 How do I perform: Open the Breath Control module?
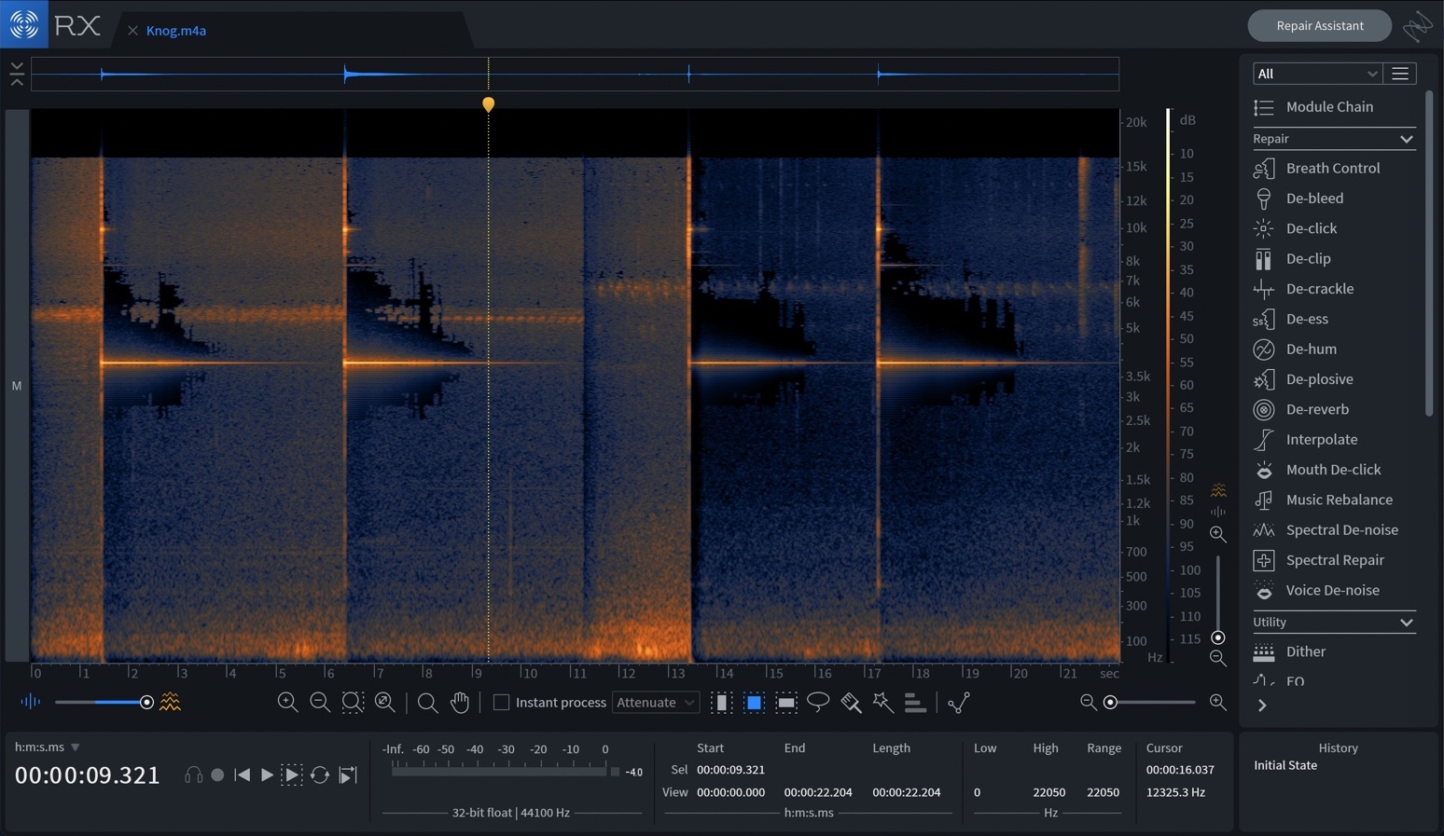(x=1333, y=168)
